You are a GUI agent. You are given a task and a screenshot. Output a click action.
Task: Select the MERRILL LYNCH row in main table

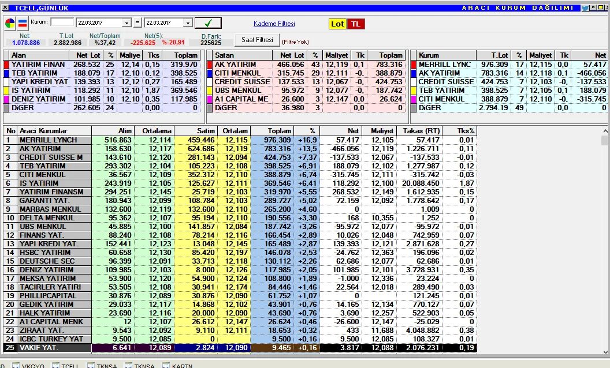pyautogui.click(x=240, y=140)
